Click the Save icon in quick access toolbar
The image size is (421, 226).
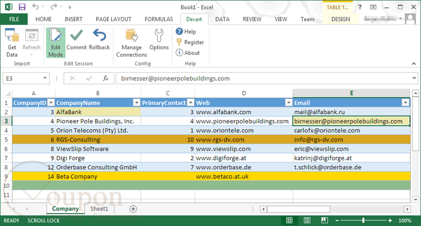pos(22,7)
